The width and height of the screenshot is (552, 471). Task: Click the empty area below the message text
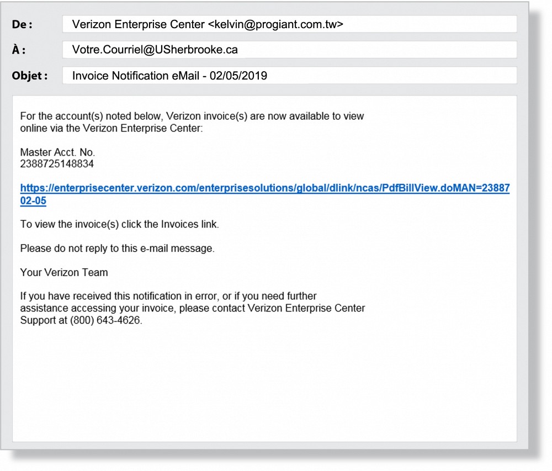264,387
